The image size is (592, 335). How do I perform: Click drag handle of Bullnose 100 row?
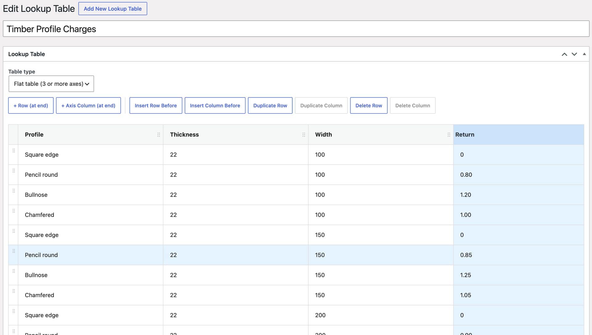click(x=14, y=191)
